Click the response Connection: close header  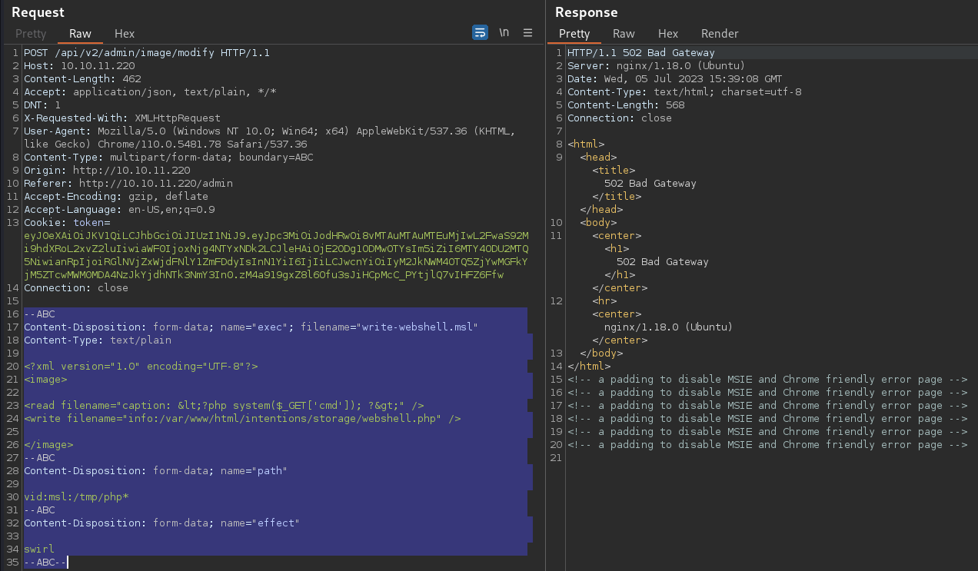620,118
